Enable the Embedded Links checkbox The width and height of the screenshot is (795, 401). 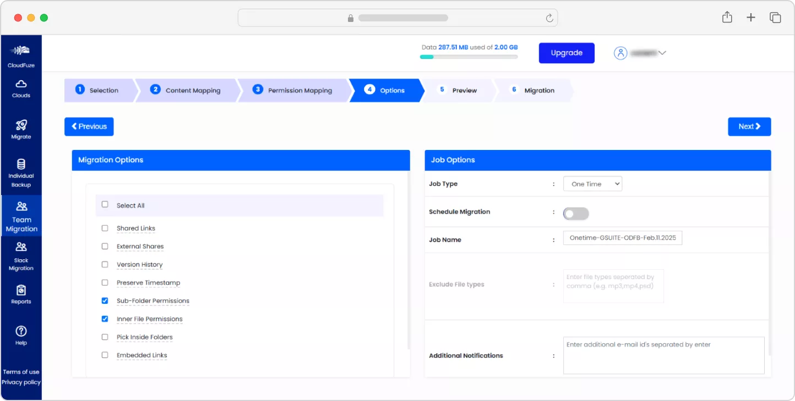pos(105,355)
